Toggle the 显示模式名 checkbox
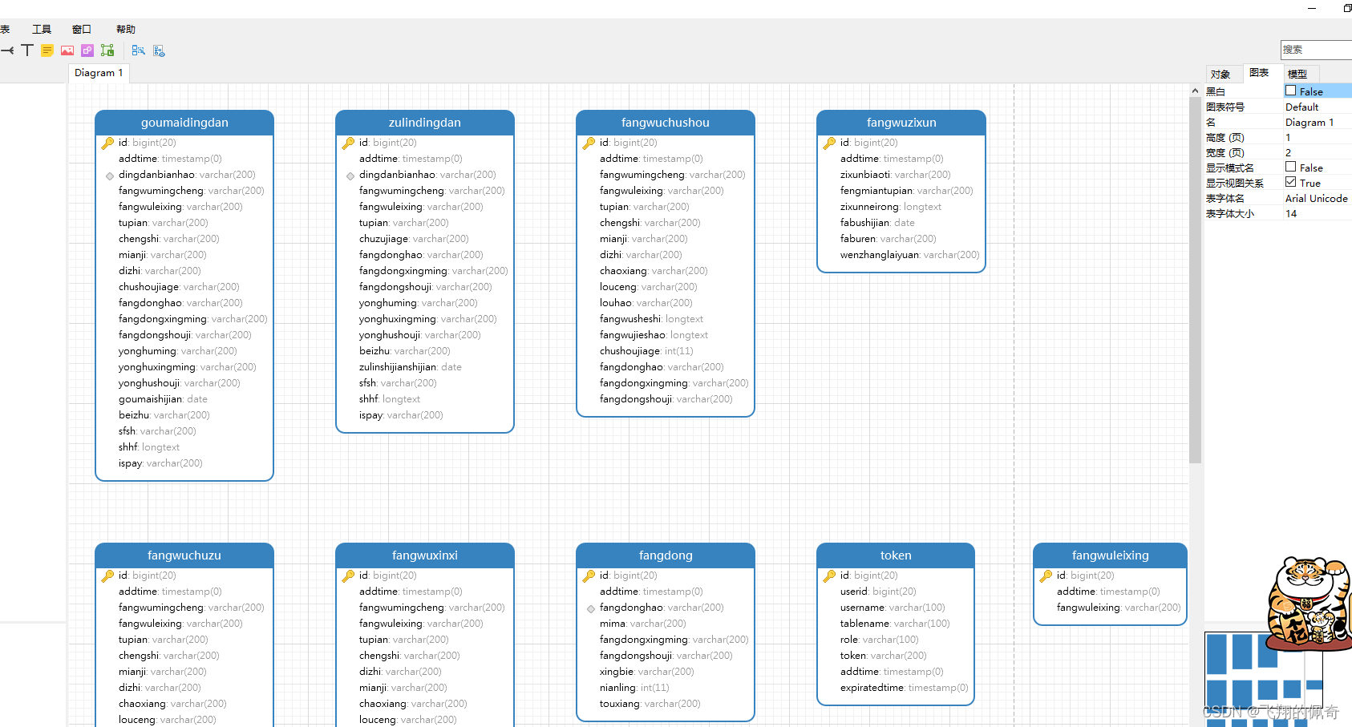The image size is (1352, 727). [1290, 167]
